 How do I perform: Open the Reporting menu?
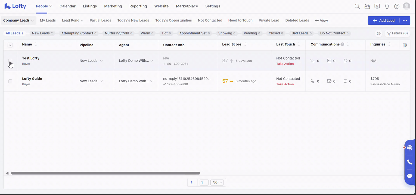tap(138, 6)
